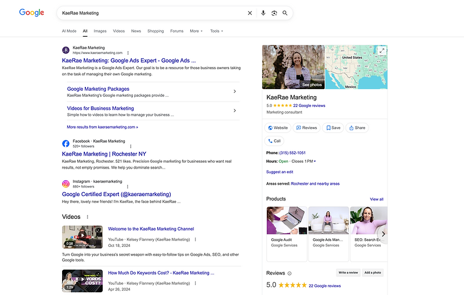Open KaeRae Marketing | Rochester NY link

(x=104, y=154)
